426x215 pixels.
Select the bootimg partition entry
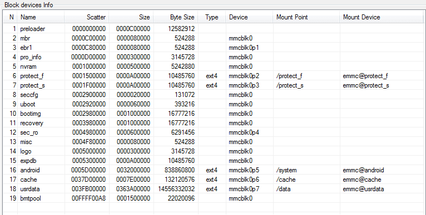tap(213, 114)
